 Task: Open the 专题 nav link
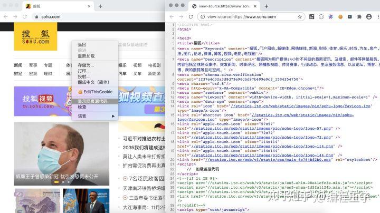pos(48,65)
